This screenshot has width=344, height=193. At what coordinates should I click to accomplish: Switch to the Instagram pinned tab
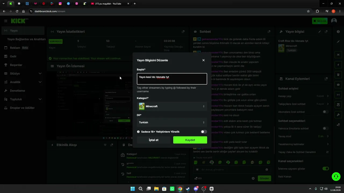pos(60,4)
